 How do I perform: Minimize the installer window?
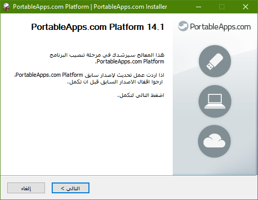pos(199,7)
